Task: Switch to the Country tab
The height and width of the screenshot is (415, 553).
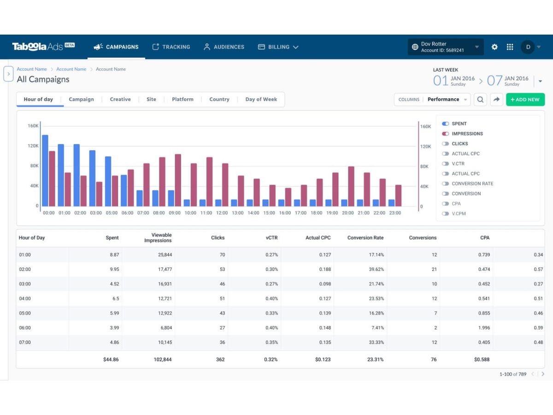Action: [219, 99]
